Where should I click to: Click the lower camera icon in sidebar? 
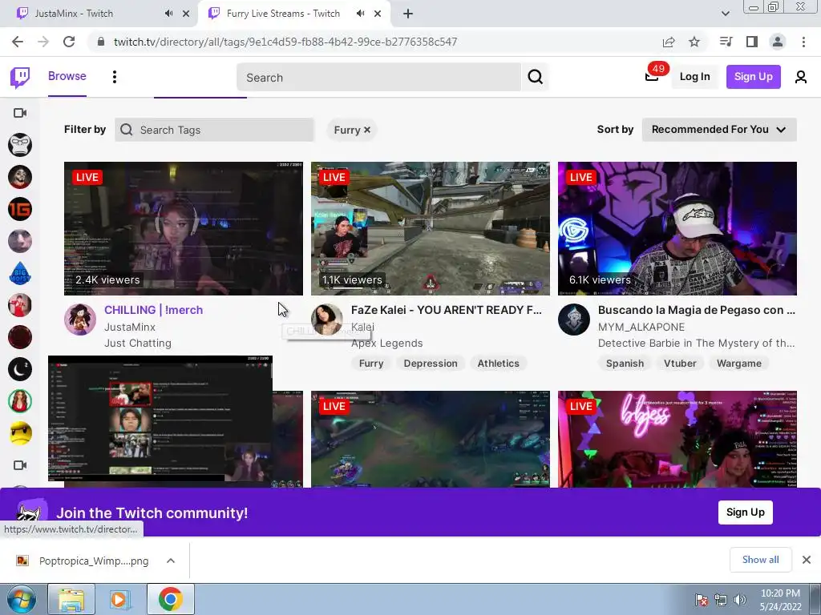pyautogui.click(x=20, y=465)
